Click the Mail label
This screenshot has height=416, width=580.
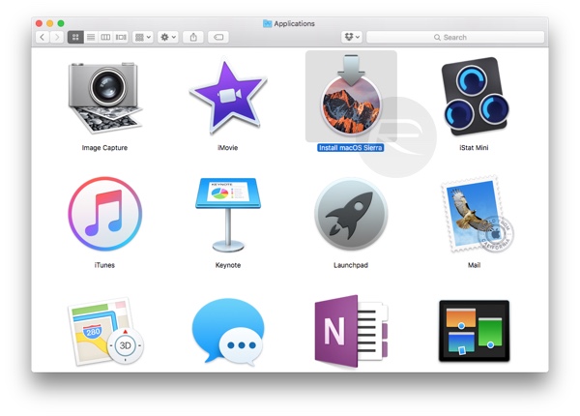point(475,265)
